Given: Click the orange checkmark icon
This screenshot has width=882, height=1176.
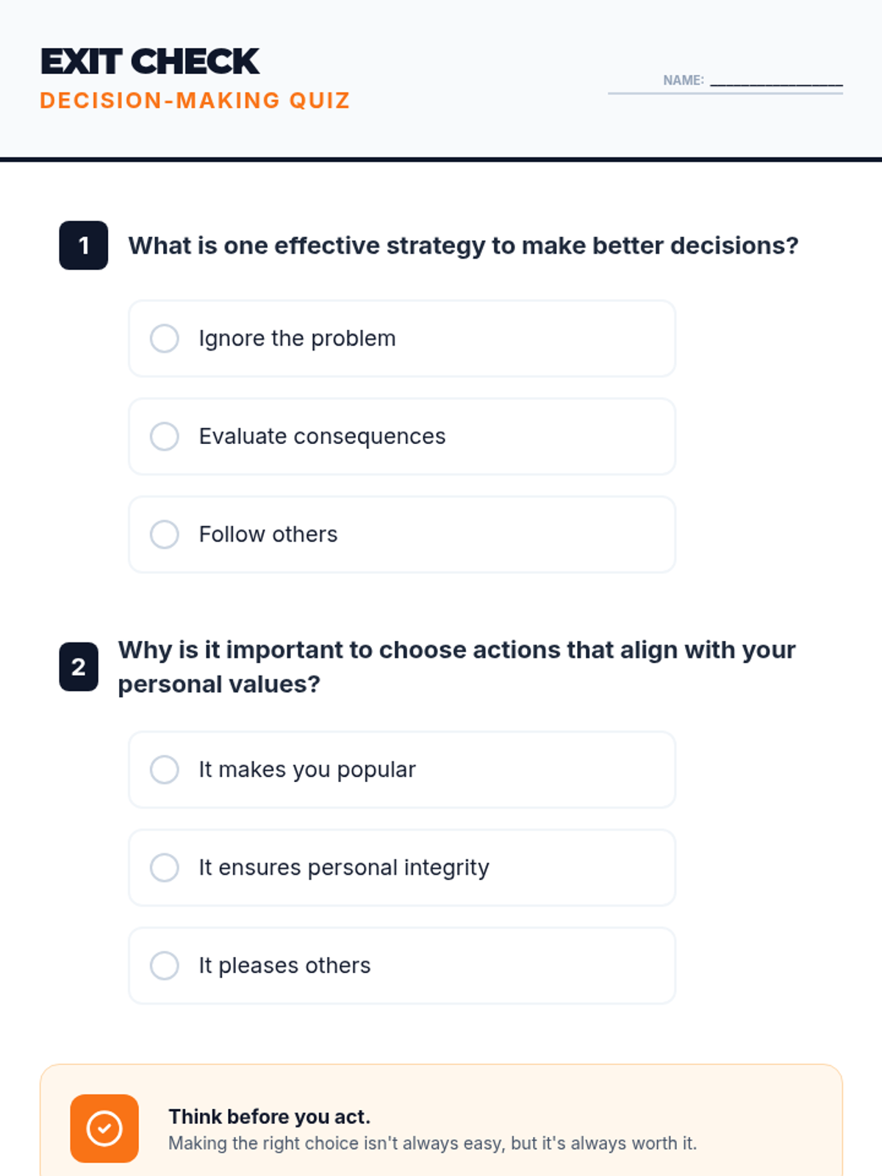Looking at the screenshot, I should pos(104,1128).
